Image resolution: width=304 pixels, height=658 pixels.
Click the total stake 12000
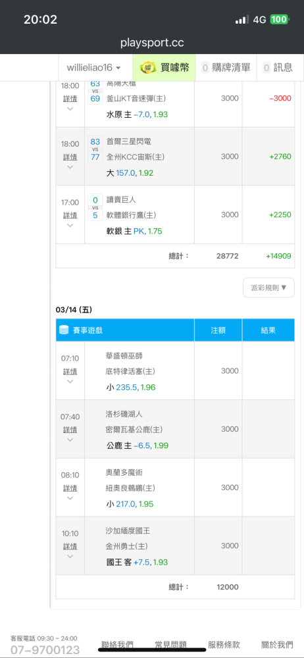[x=228, y=587]
